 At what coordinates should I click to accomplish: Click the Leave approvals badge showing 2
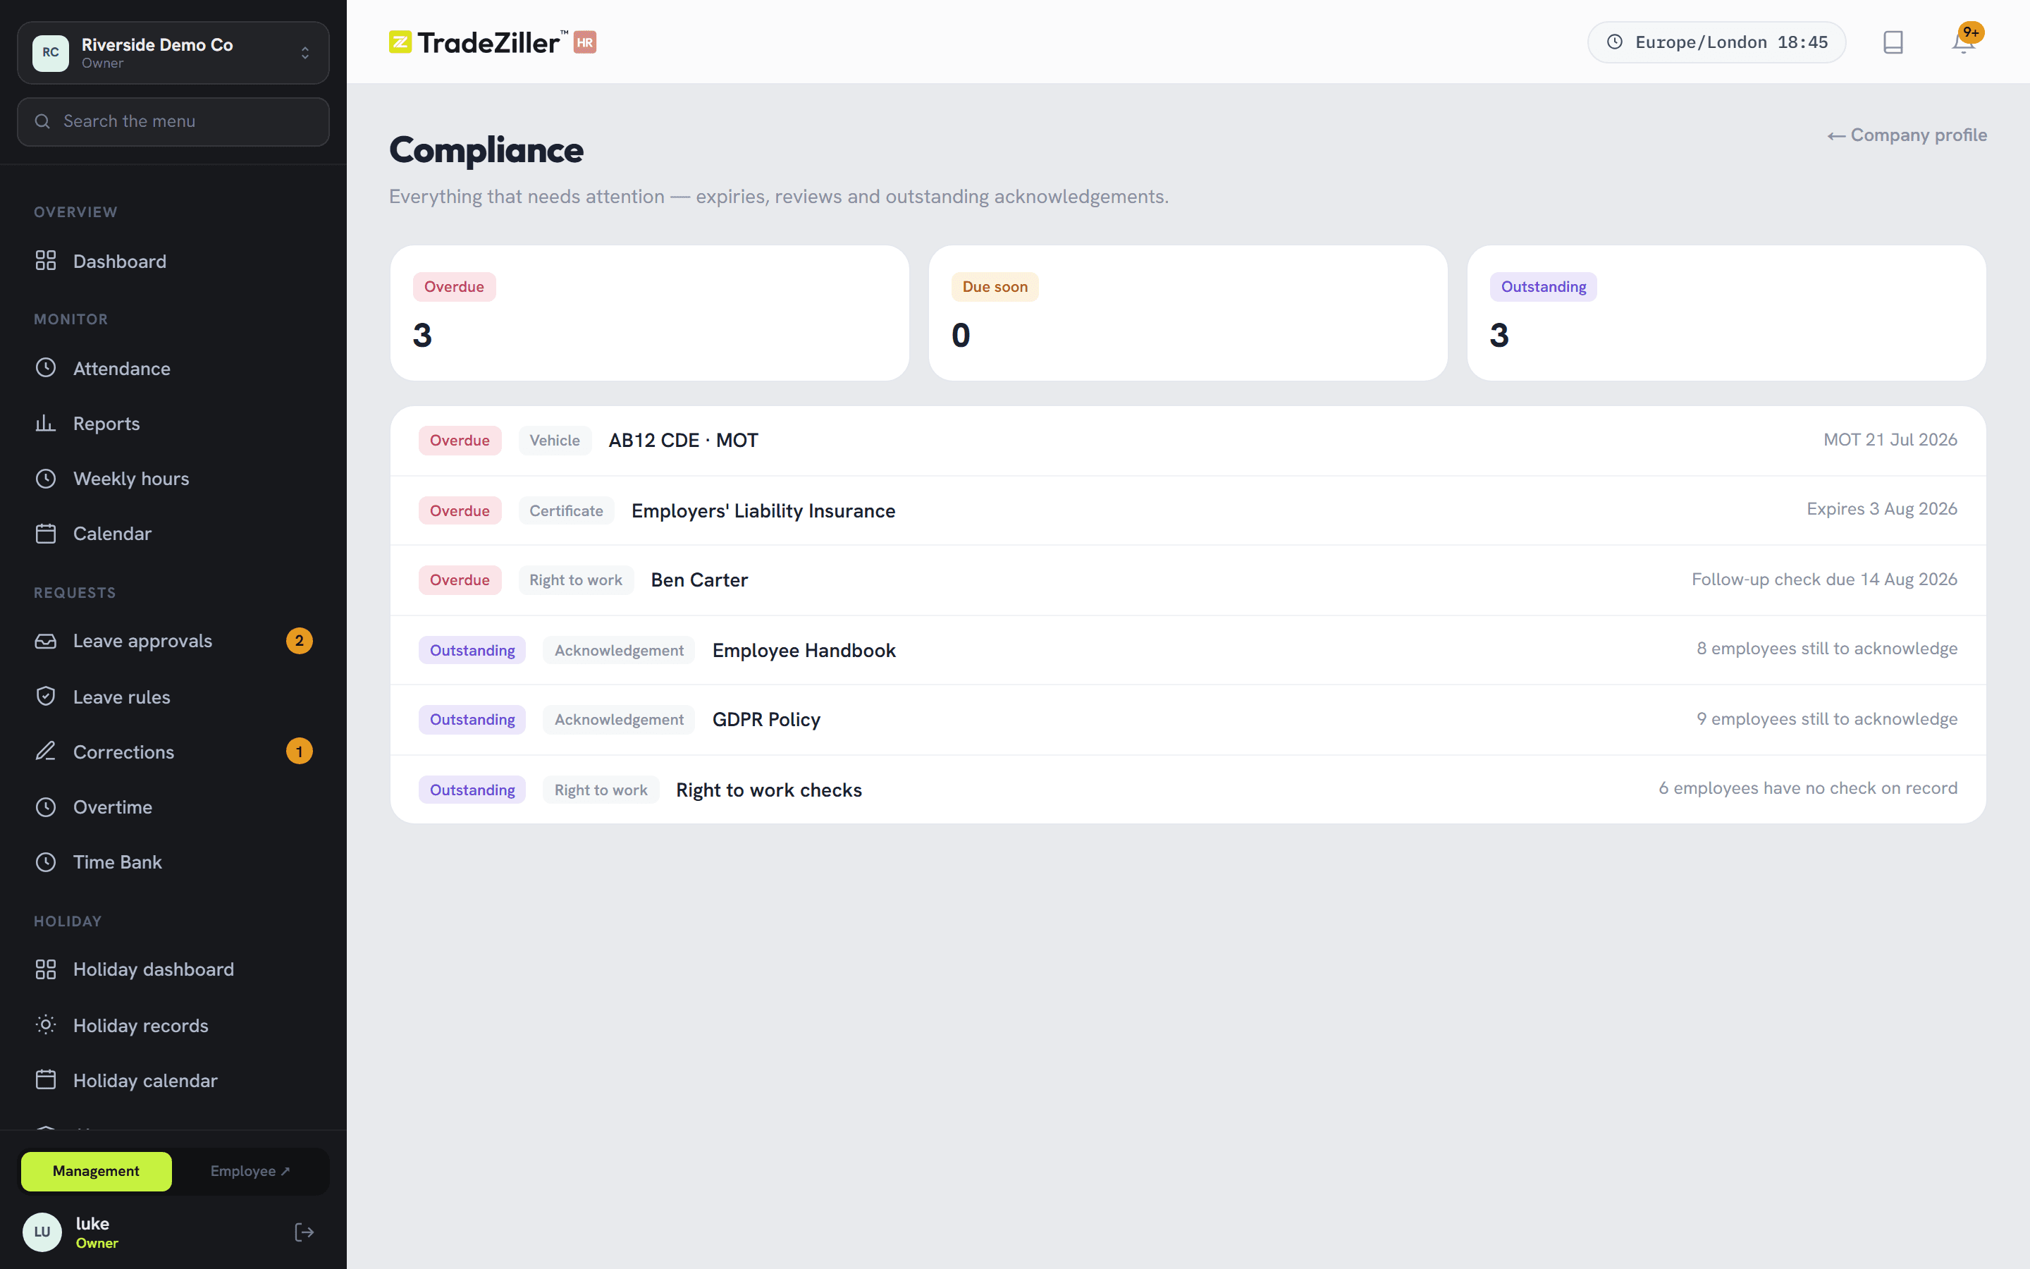300,640
